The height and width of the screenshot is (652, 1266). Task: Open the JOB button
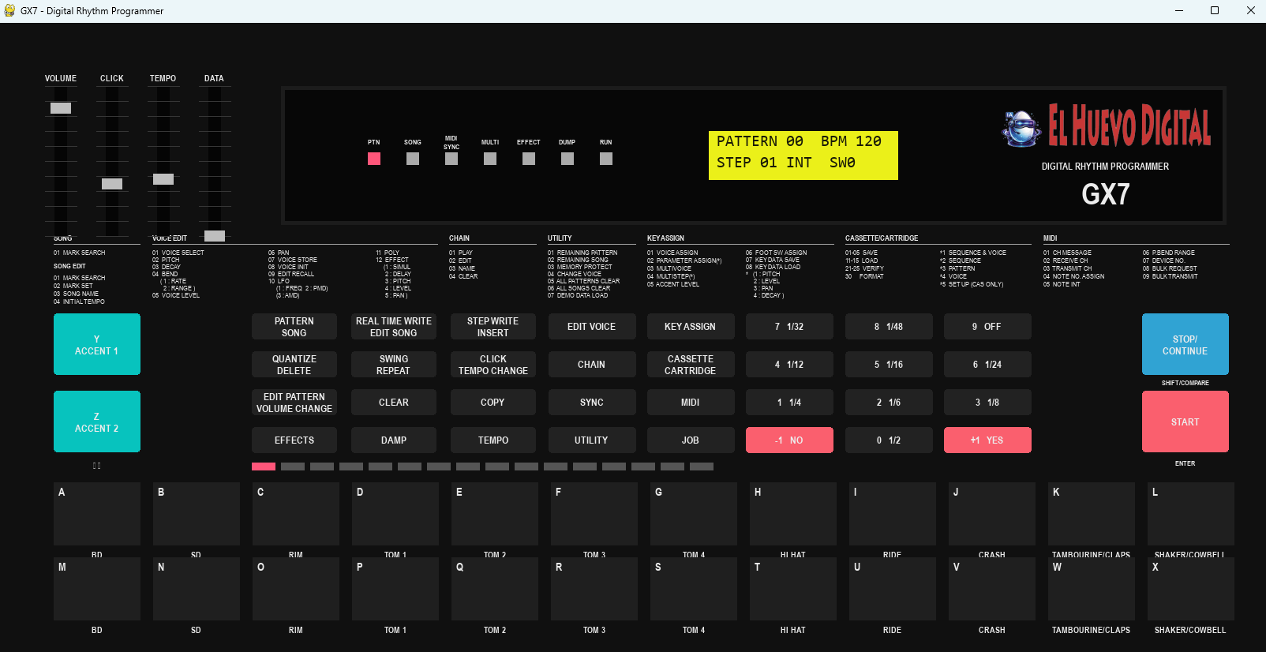tap(691, 440)
